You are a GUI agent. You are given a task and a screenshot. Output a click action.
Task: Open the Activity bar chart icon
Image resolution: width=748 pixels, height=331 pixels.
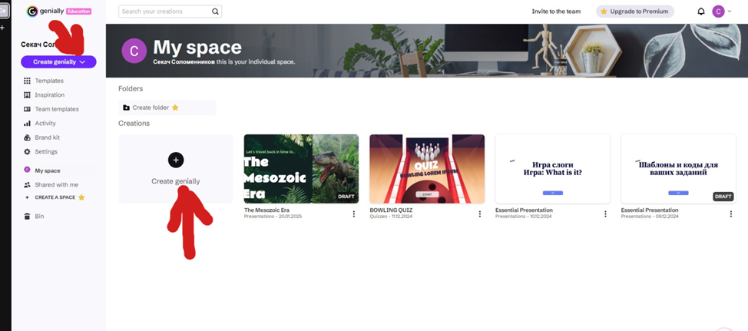27,123
